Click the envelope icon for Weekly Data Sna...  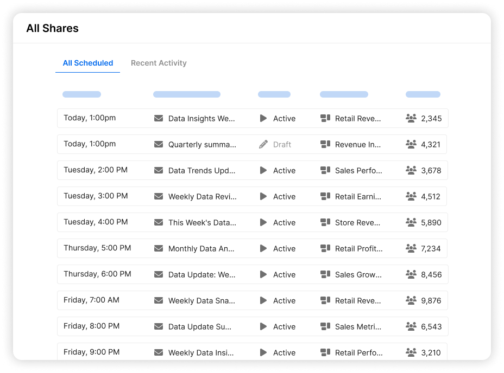pos(159,300)
